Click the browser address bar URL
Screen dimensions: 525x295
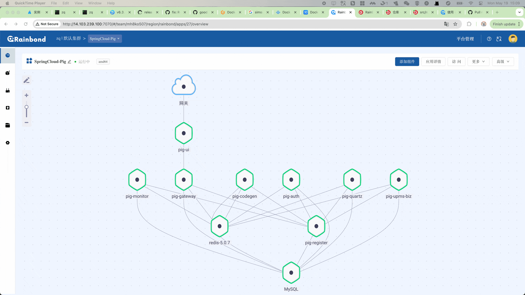[135, 24]
